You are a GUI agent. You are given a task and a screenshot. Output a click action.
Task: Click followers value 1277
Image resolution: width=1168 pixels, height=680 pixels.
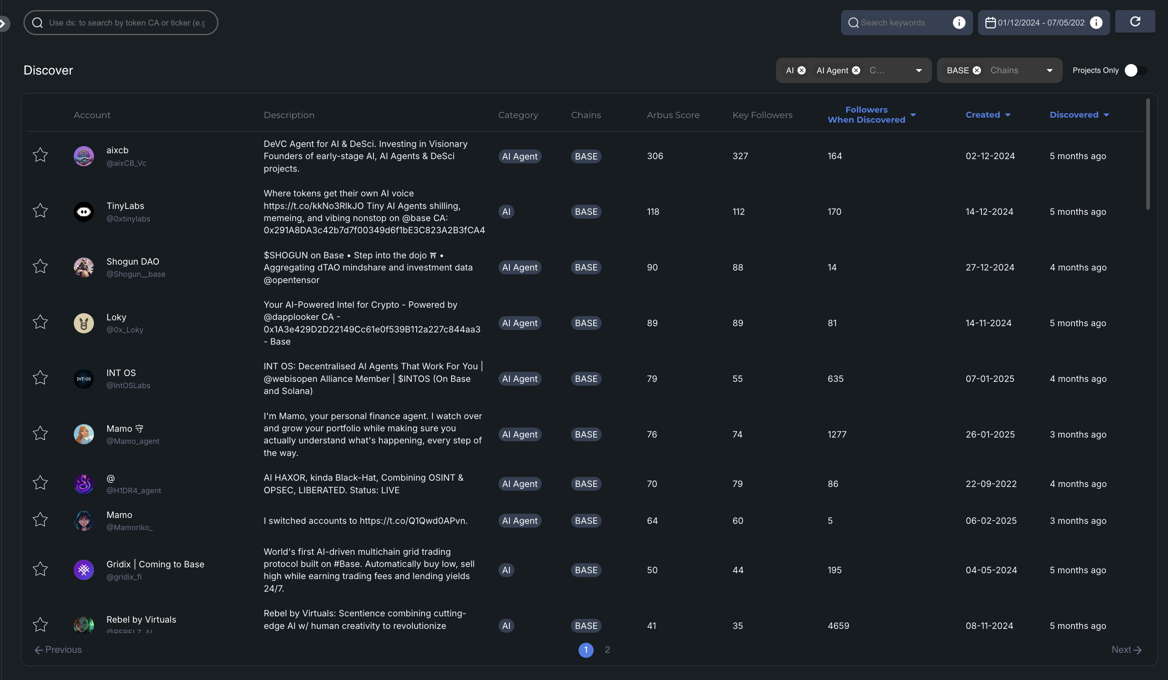click(x=837, y=434)
